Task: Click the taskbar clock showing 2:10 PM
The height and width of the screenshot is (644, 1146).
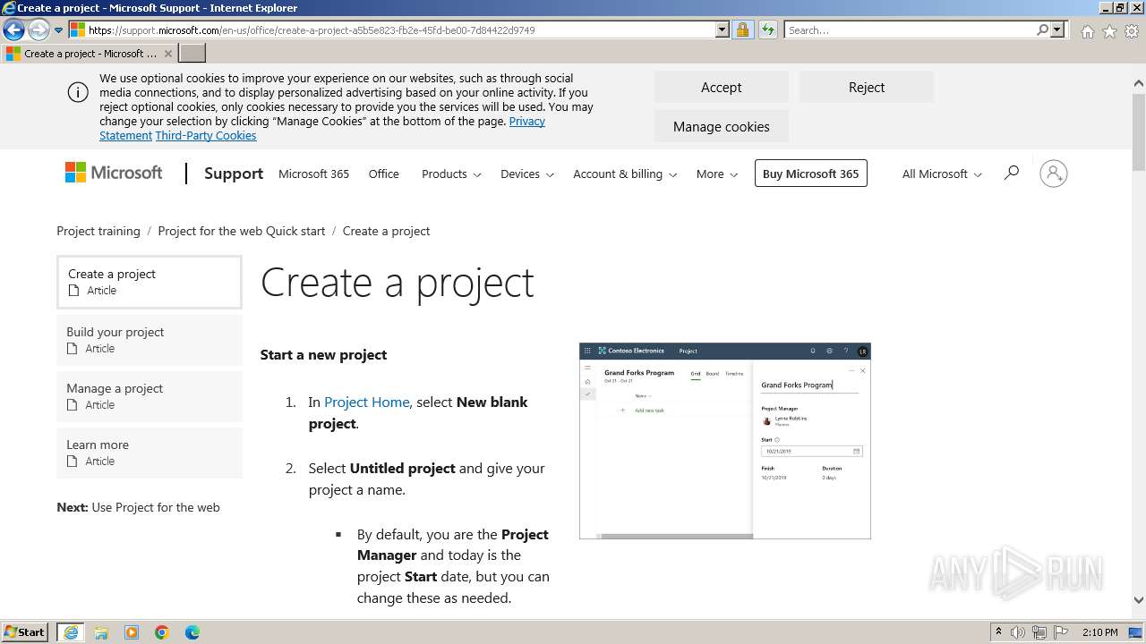Action: (x=1099, y=632)
